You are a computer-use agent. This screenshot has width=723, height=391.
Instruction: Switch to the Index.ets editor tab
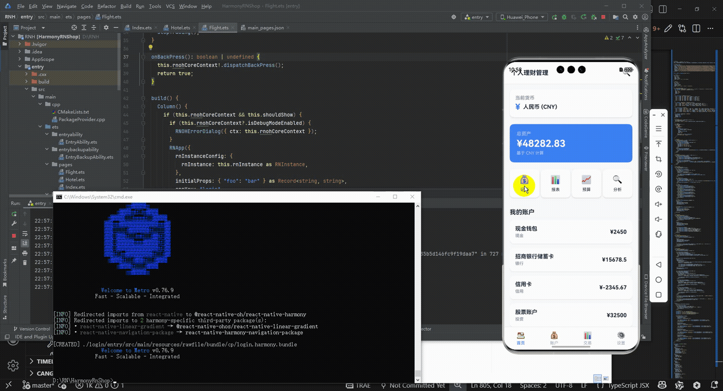point(141,28)
